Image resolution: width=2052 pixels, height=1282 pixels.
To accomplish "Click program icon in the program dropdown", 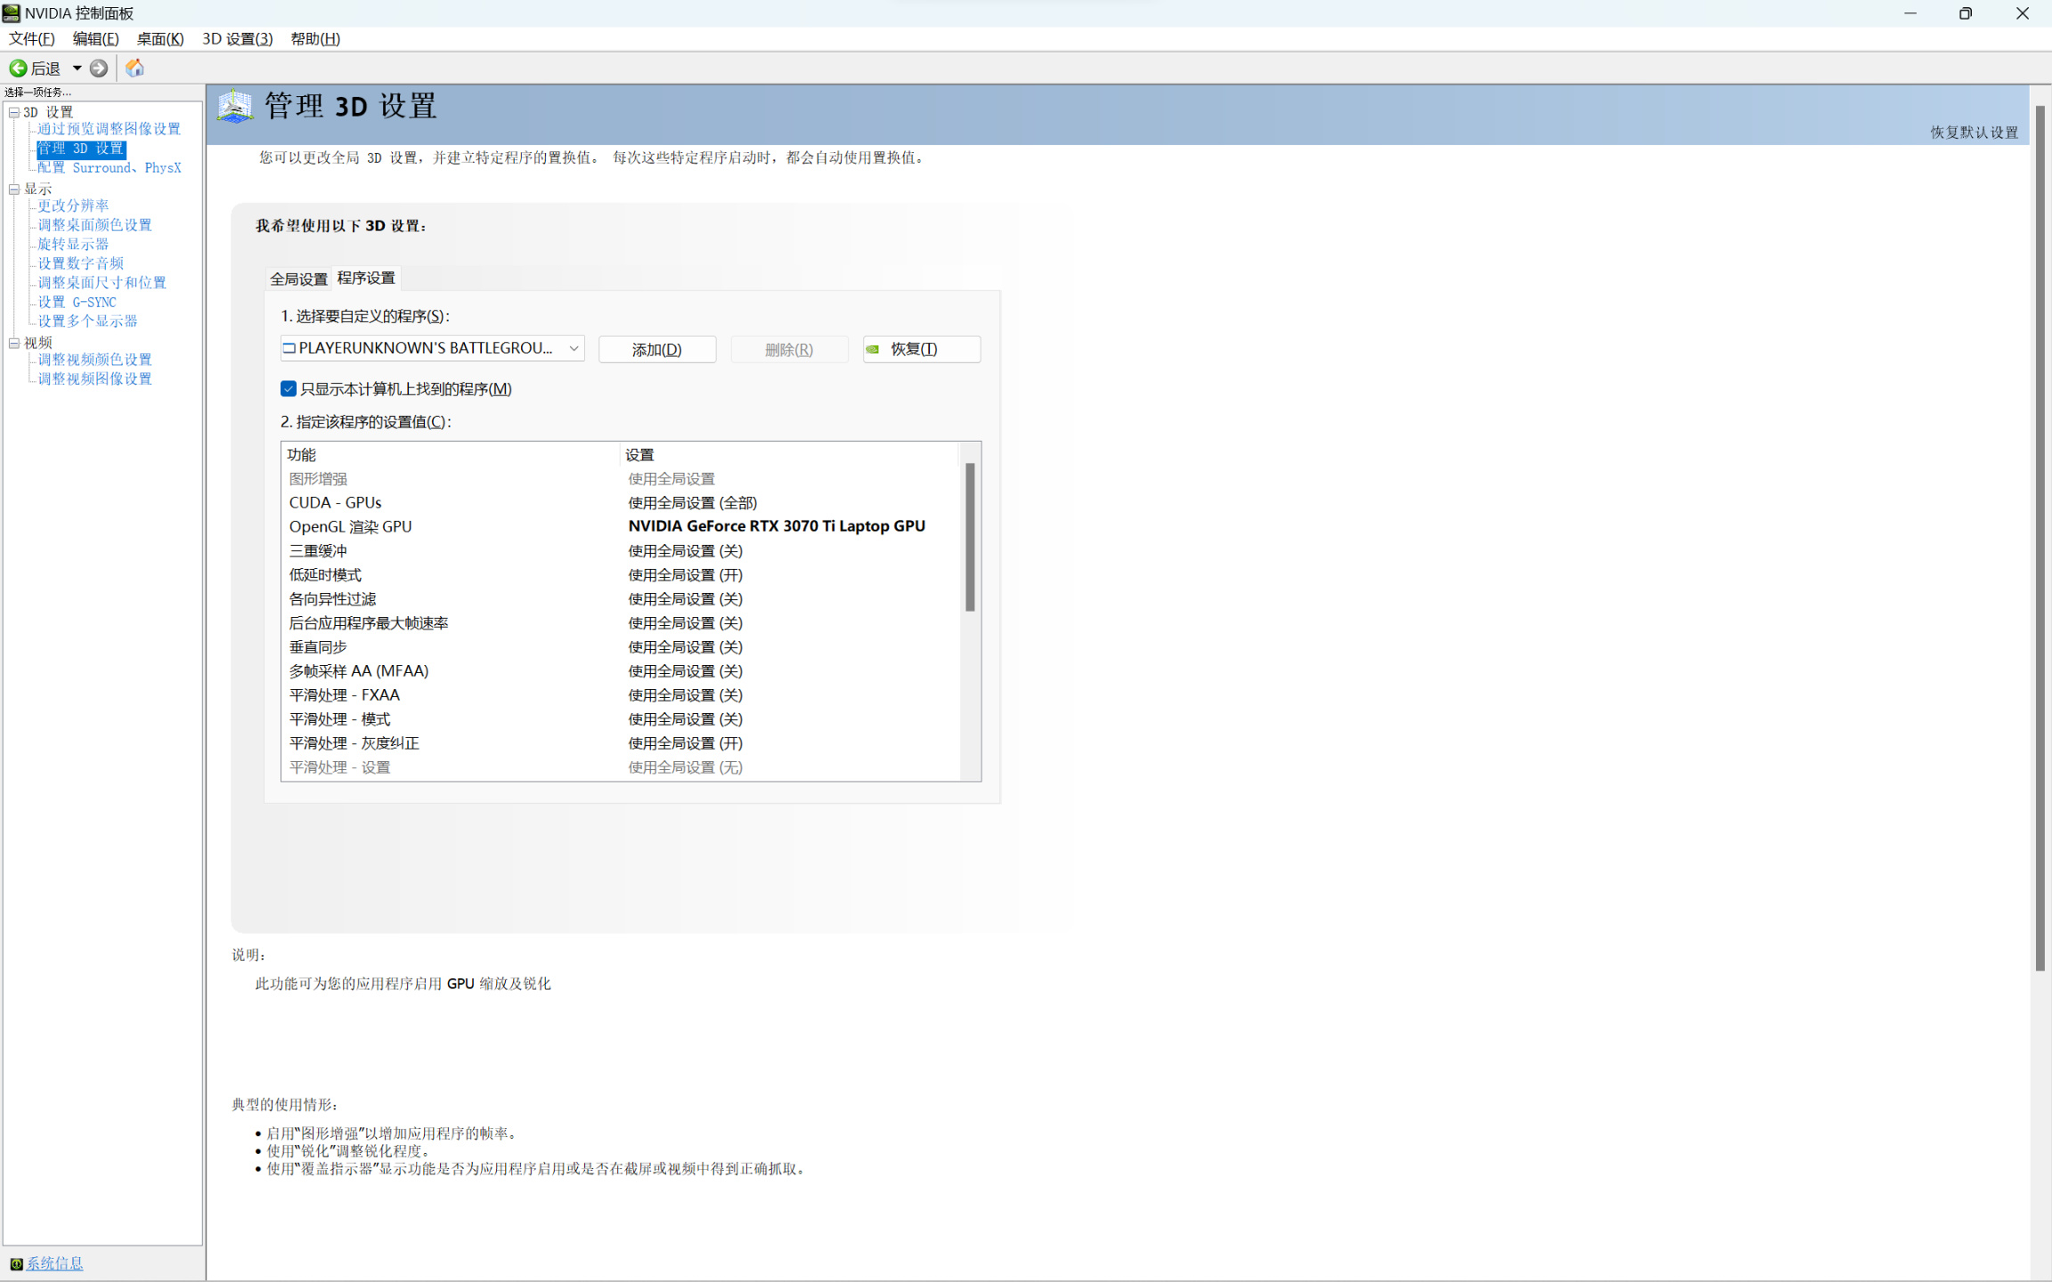I will tap(289, 348).
